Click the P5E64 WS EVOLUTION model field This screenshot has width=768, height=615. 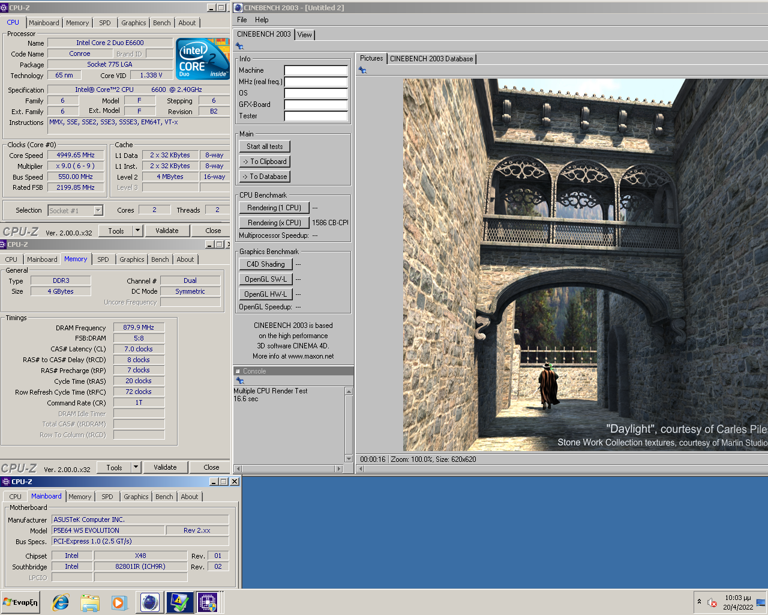coord(108,530)
